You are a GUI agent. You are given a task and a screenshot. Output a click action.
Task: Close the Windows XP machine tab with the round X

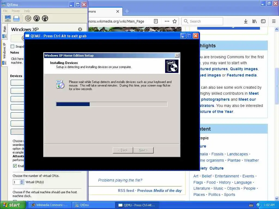(x=80, y=29)
